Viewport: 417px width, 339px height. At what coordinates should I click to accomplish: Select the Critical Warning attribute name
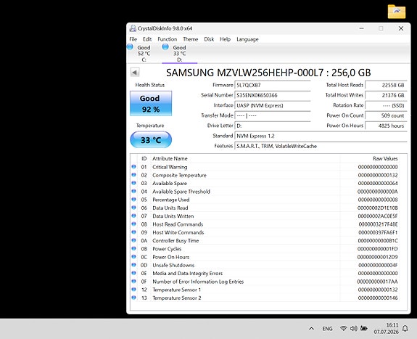pos(170,167)
